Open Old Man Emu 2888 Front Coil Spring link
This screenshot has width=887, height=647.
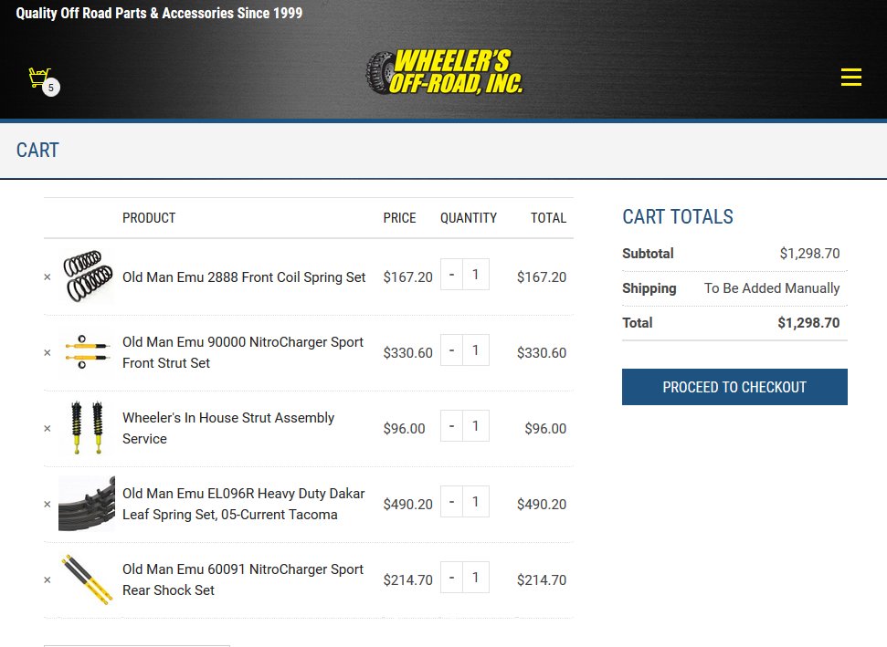pos(244,277)
